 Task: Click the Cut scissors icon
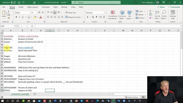[9, 11]
